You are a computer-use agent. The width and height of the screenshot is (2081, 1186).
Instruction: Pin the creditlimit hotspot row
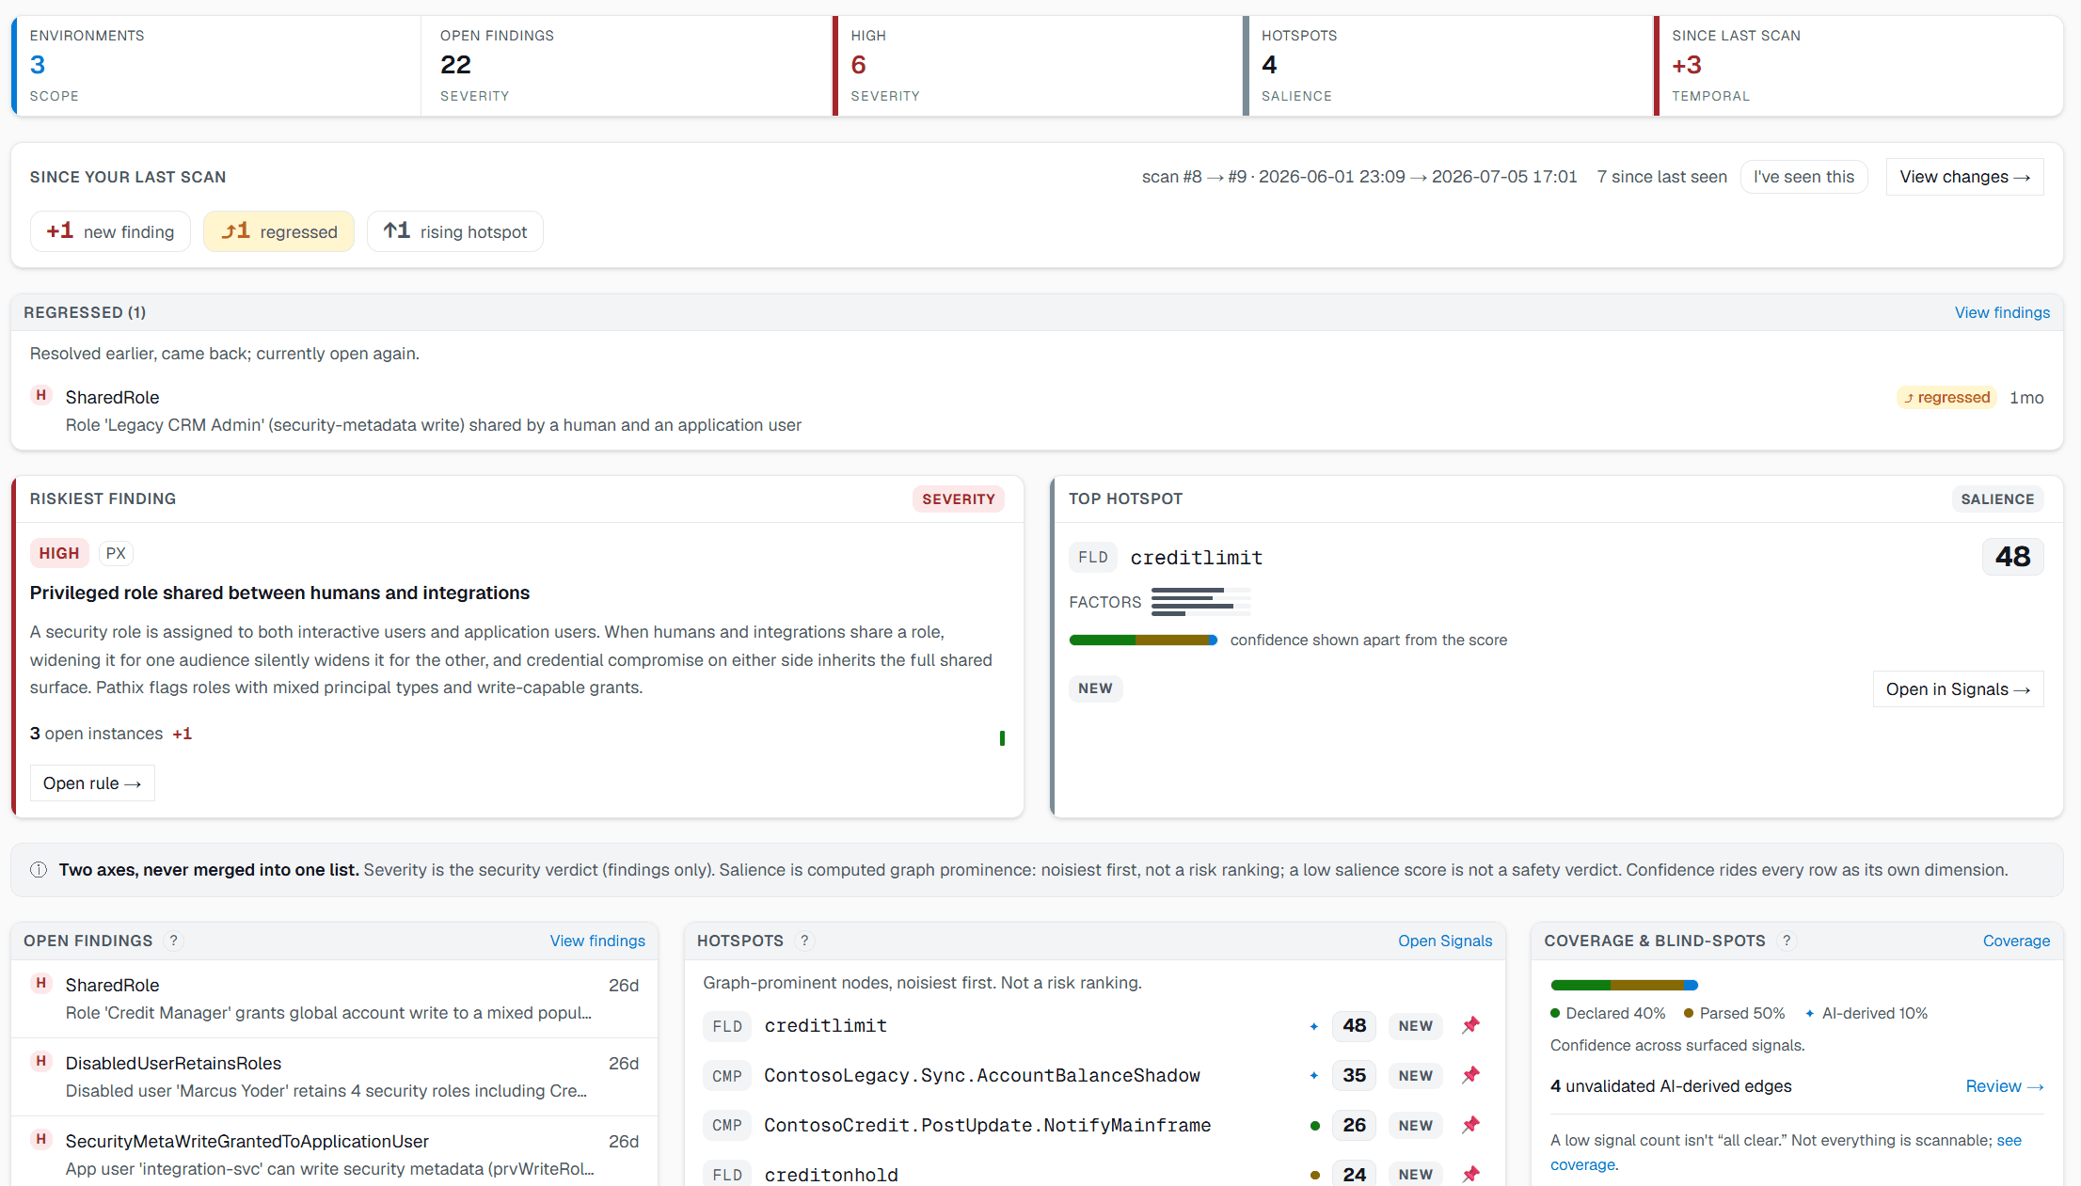click(1470, 1025)
